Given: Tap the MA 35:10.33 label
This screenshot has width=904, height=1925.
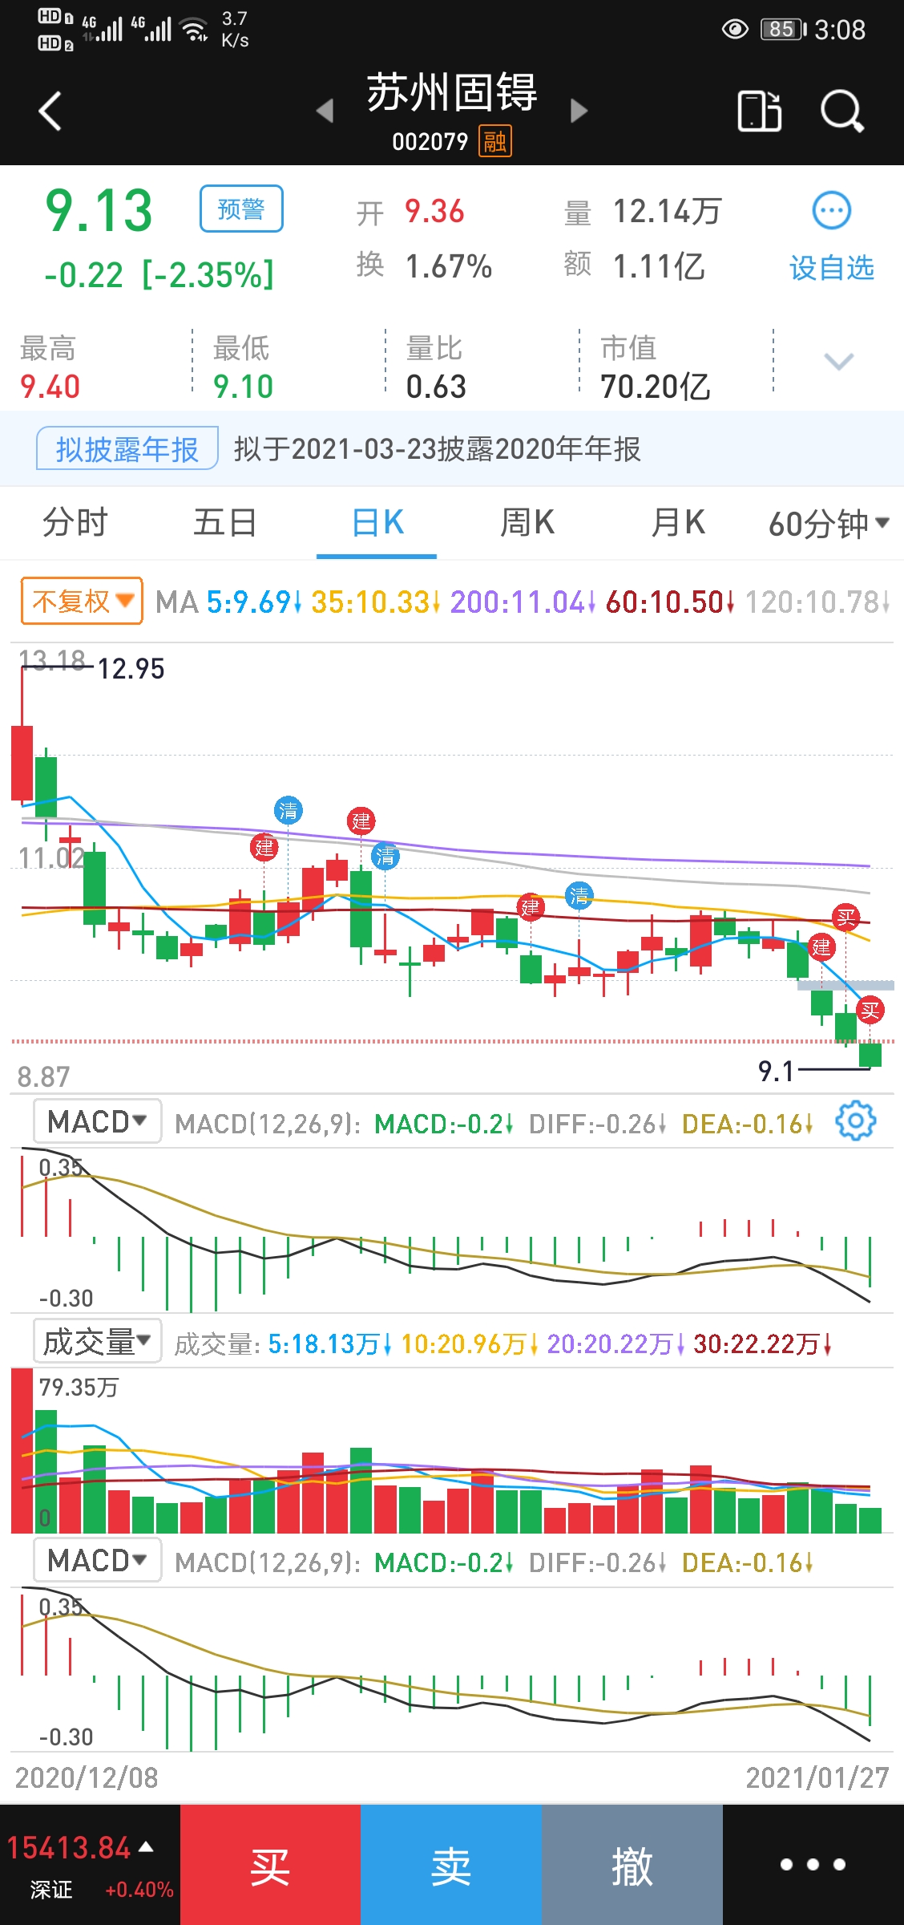Looking at the screenshot, I should [x=376, y=602].
